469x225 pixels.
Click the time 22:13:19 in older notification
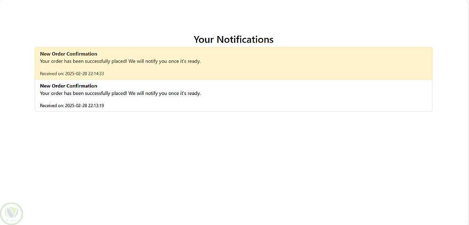coord(96,106)
